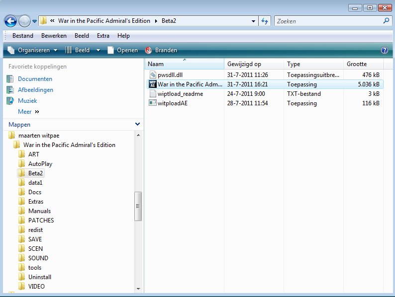Click the blue Help question mark icon
The image size is (395, 297).
coord(385,50)
